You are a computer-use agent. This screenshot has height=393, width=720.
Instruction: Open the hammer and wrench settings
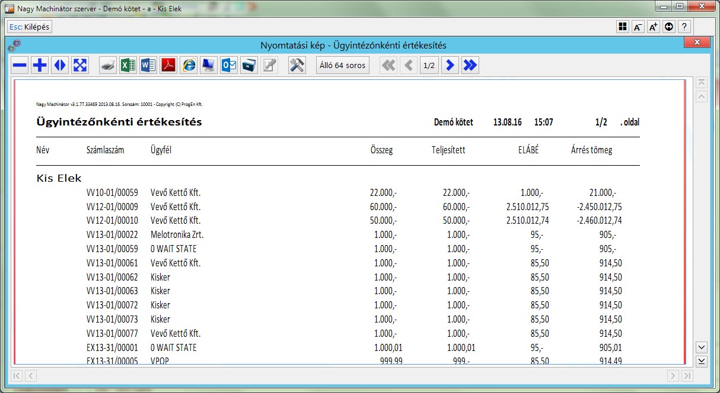(x=297, y=66)
